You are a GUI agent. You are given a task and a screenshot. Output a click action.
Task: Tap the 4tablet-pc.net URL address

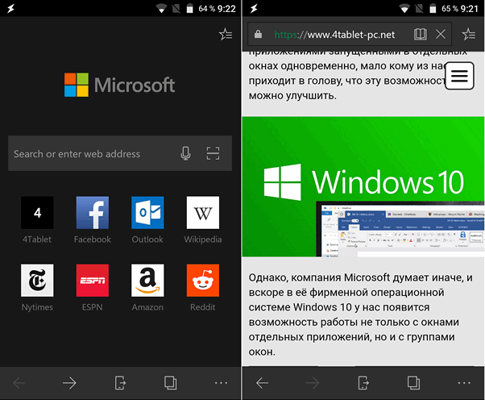[x=334, y=35]
